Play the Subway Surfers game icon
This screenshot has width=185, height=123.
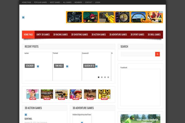coord(76,94)
